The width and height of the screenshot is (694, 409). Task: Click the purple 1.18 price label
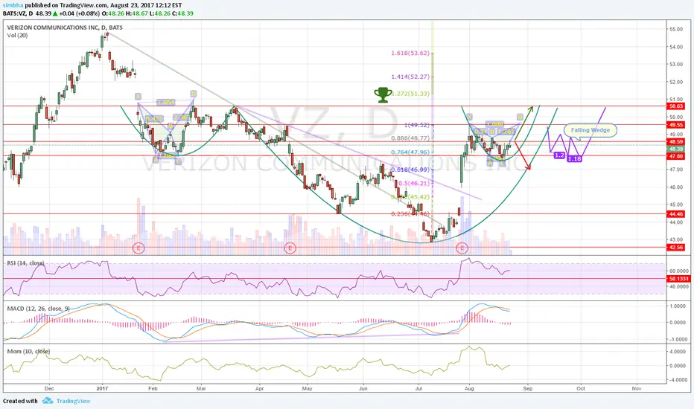(x=575, y=158)
